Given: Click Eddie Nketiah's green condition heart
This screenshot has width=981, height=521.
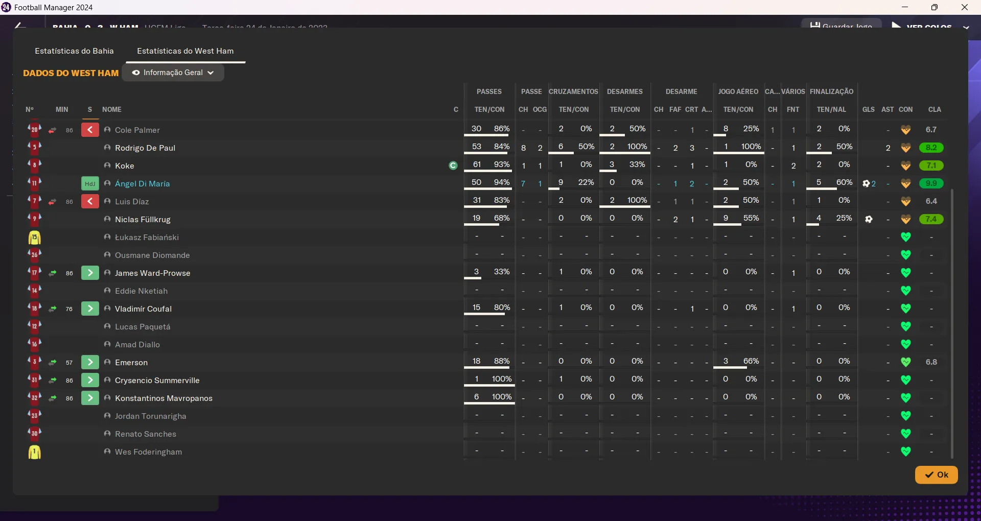Looking at the screenshot, I should (906, 291).
